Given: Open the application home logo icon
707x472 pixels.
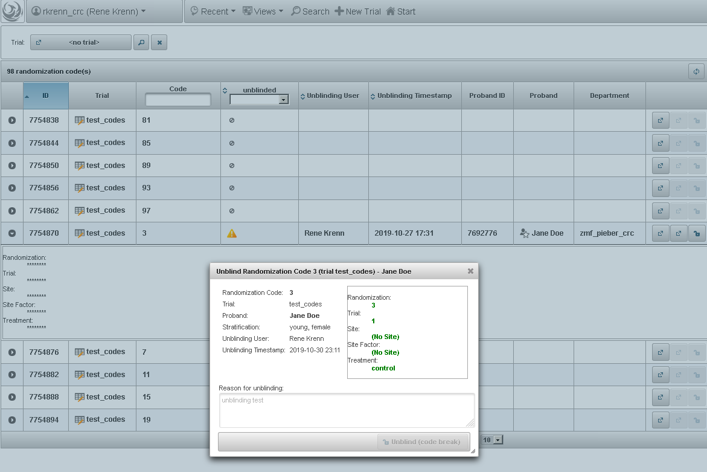Looking at the screenshot, I should [12, 11].
